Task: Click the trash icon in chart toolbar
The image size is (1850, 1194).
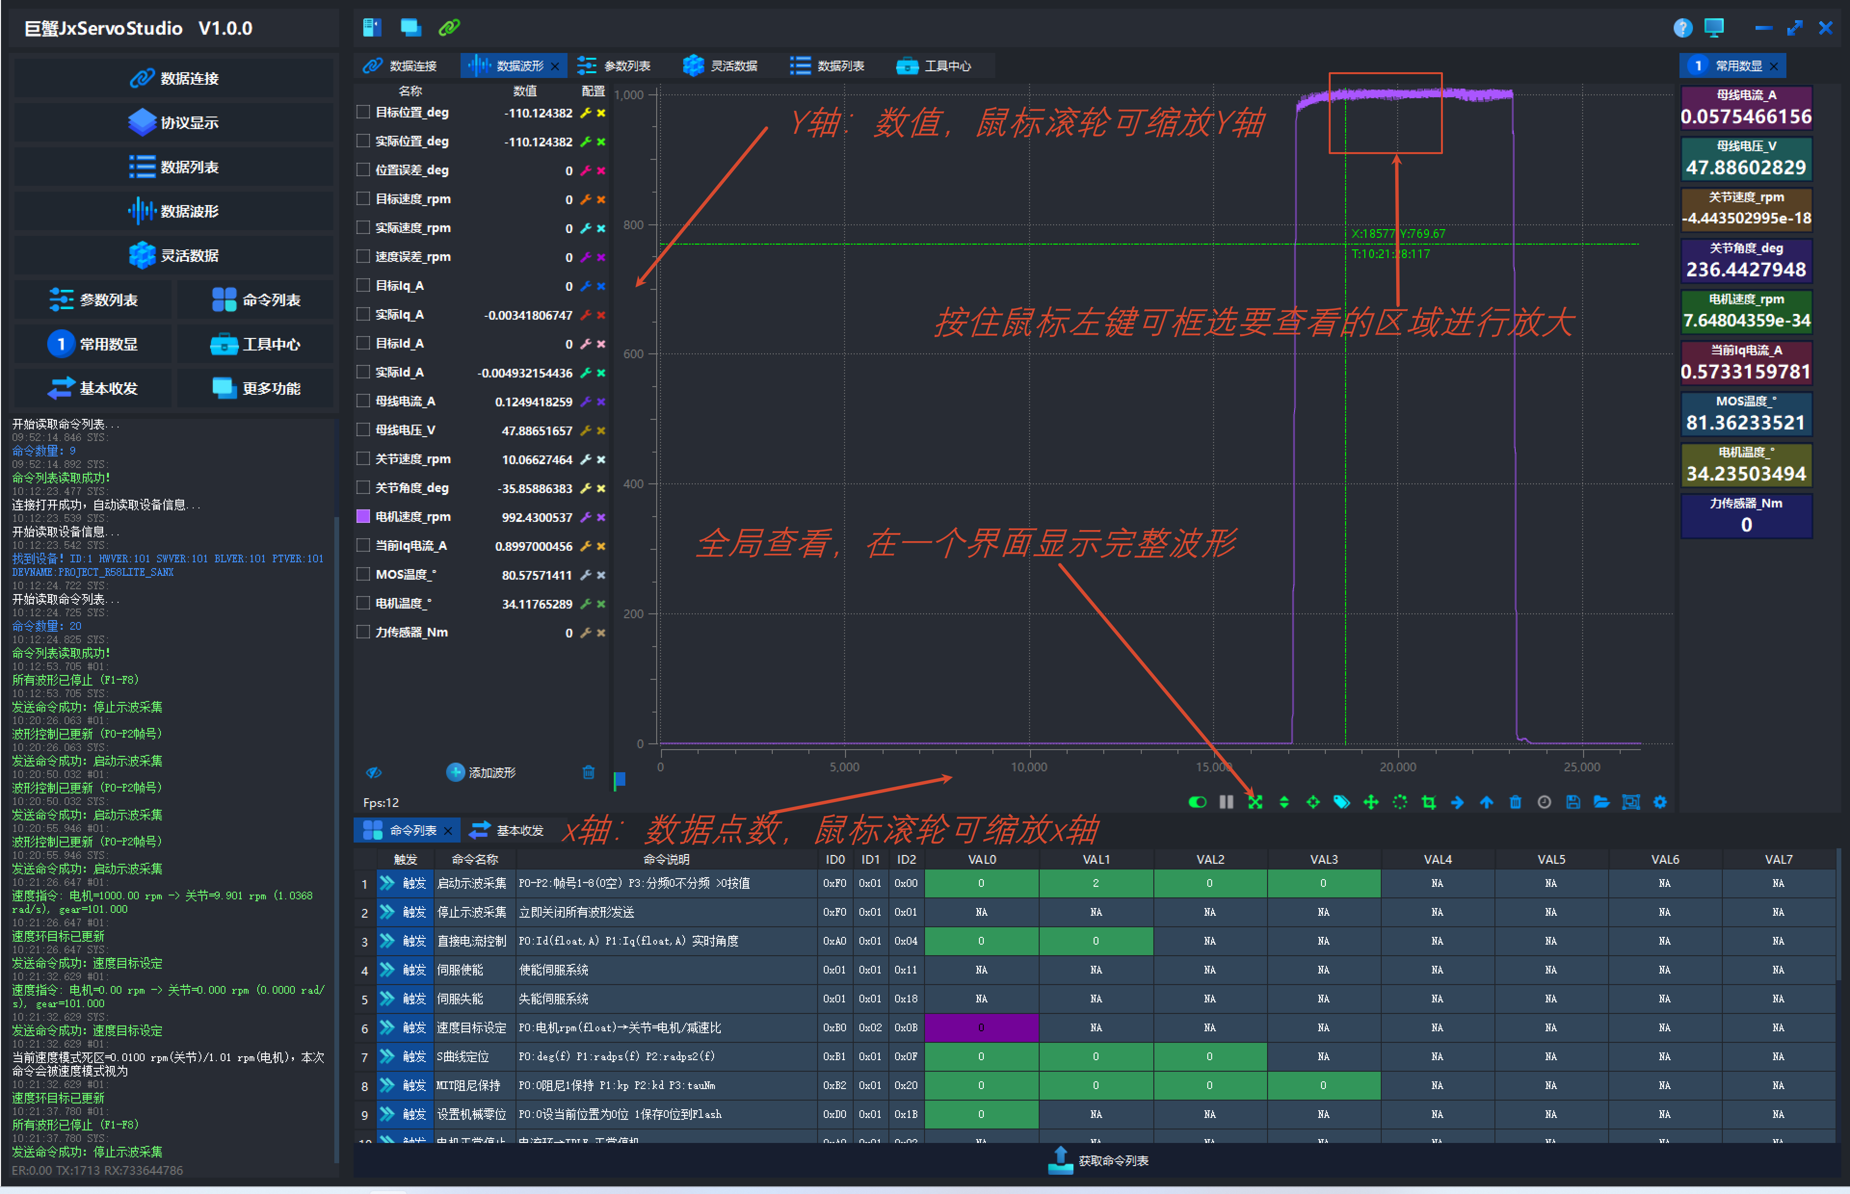Action: (1515, 802)
